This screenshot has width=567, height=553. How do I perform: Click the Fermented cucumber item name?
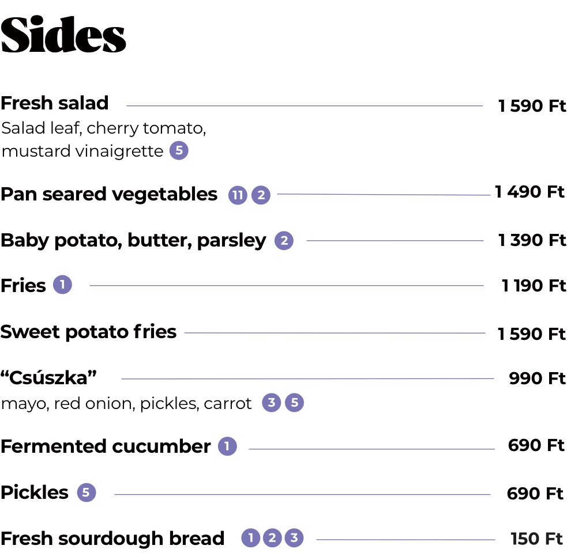click(106, 446)
